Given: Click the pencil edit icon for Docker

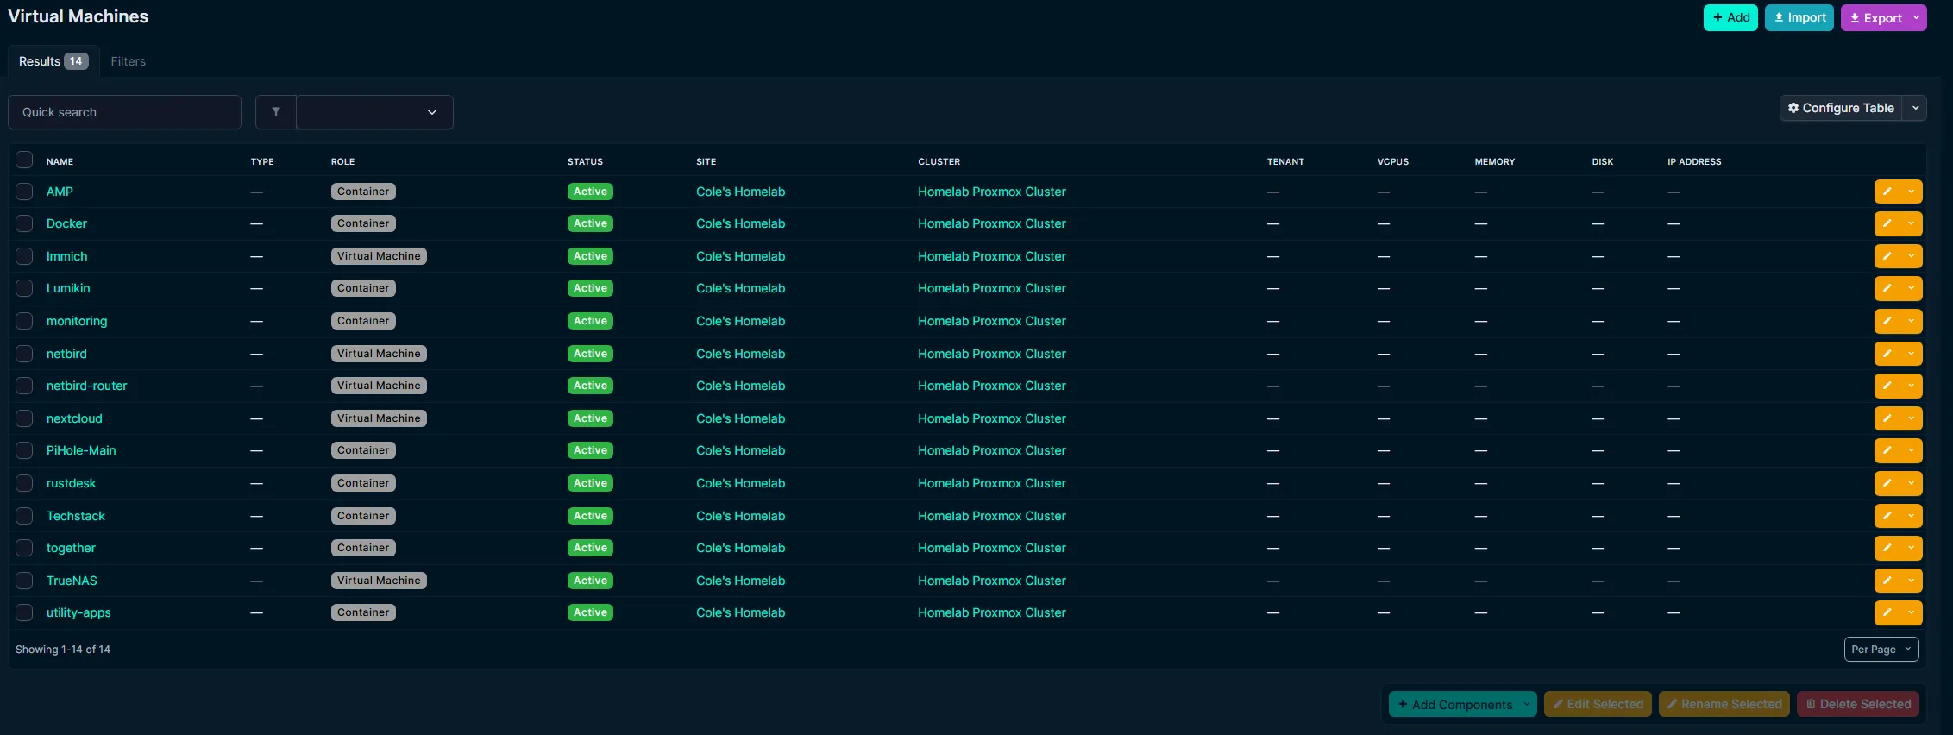Looking at the screenshot, I should tap(1887, 223).
